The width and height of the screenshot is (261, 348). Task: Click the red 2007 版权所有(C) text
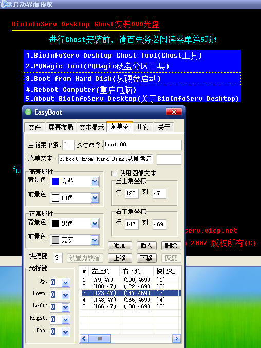[223, 243]
